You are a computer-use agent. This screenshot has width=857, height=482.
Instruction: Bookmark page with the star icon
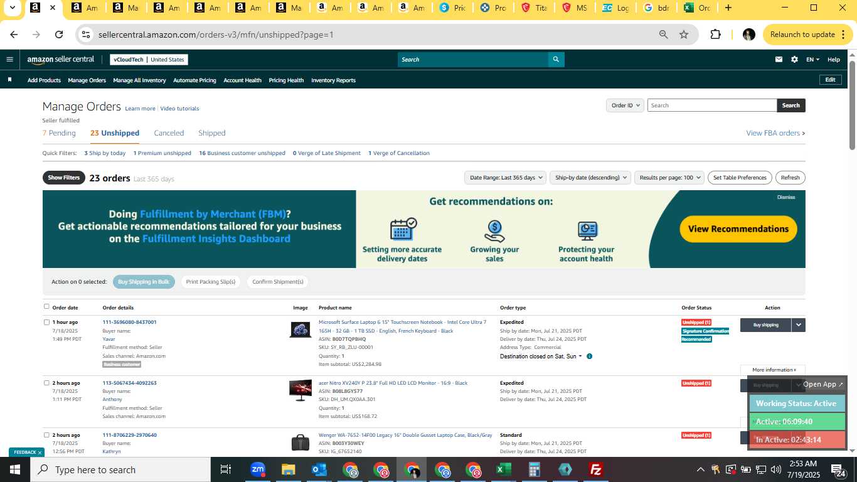684,35
